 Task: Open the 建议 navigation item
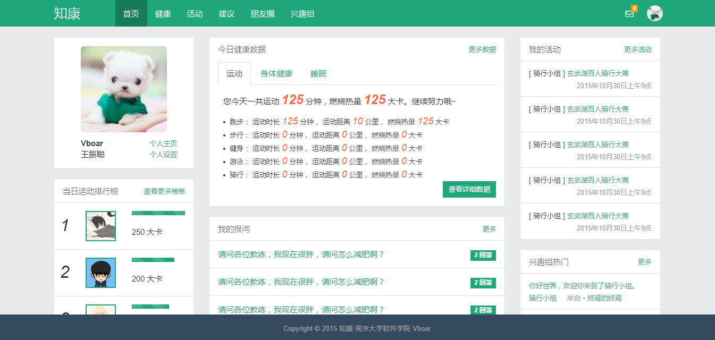[227, 13]
